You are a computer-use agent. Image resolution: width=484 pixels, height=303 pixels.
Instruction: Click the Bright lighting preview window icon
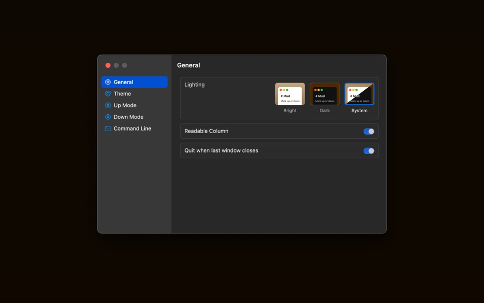pos(290,93)
